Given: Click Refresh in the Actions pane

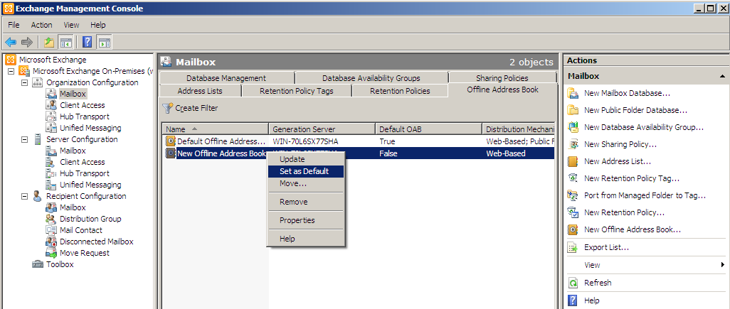Looking at the screenshot, I should point(598,283).
